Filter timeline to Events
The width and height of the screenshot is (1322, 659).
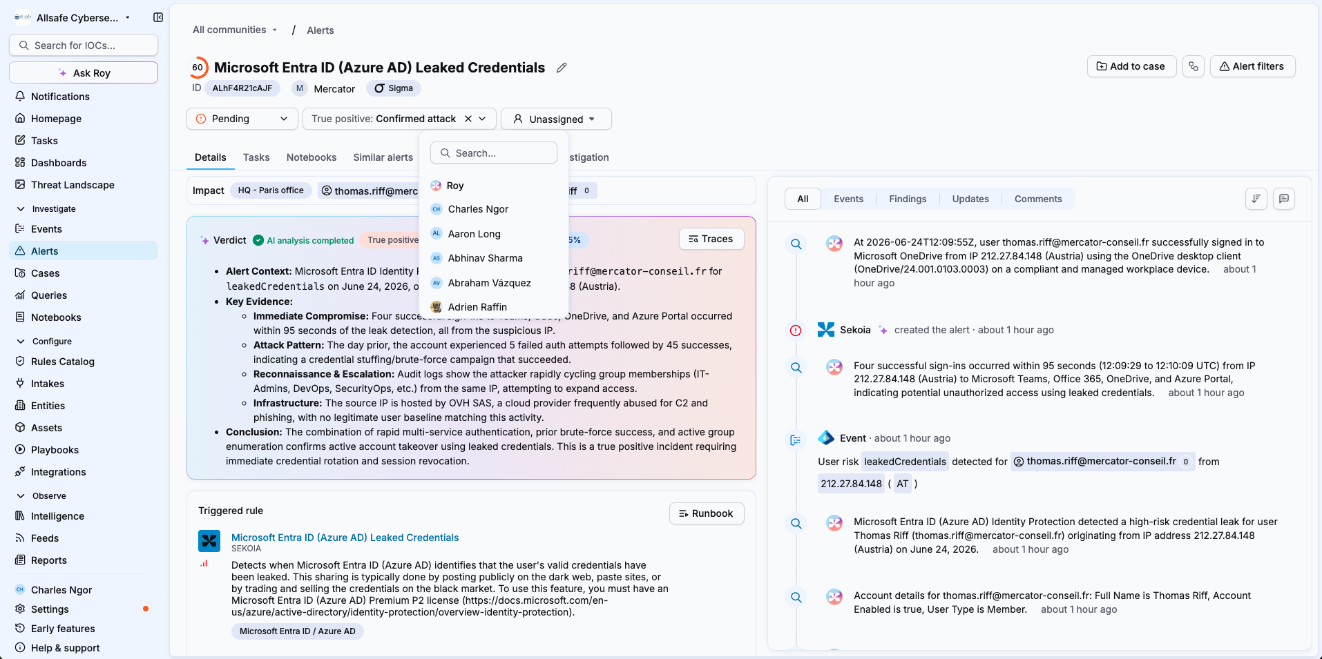[848, 199]
